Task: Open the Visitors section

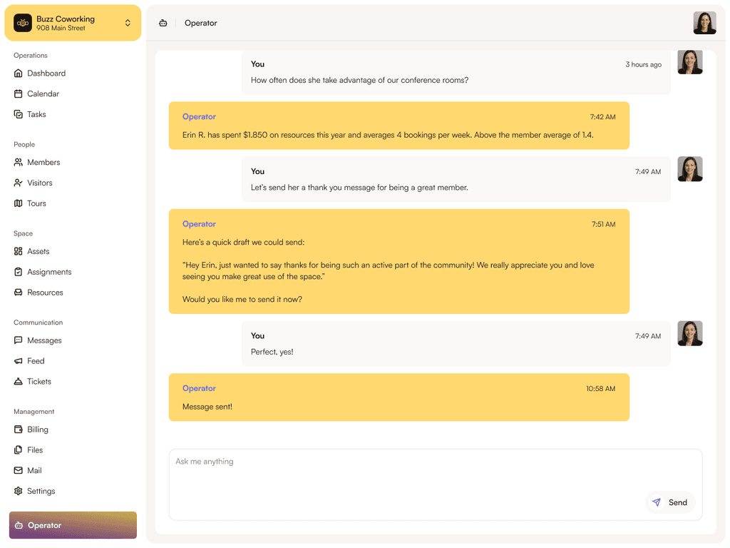Action: pos(41,183)
